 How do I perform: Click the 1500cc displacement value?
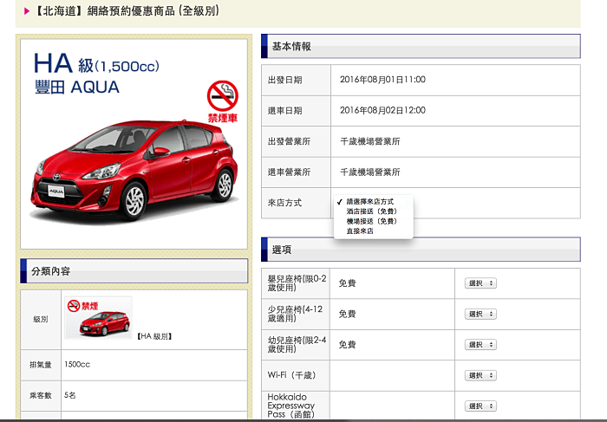pyautogui.click(x=77, y=364)
